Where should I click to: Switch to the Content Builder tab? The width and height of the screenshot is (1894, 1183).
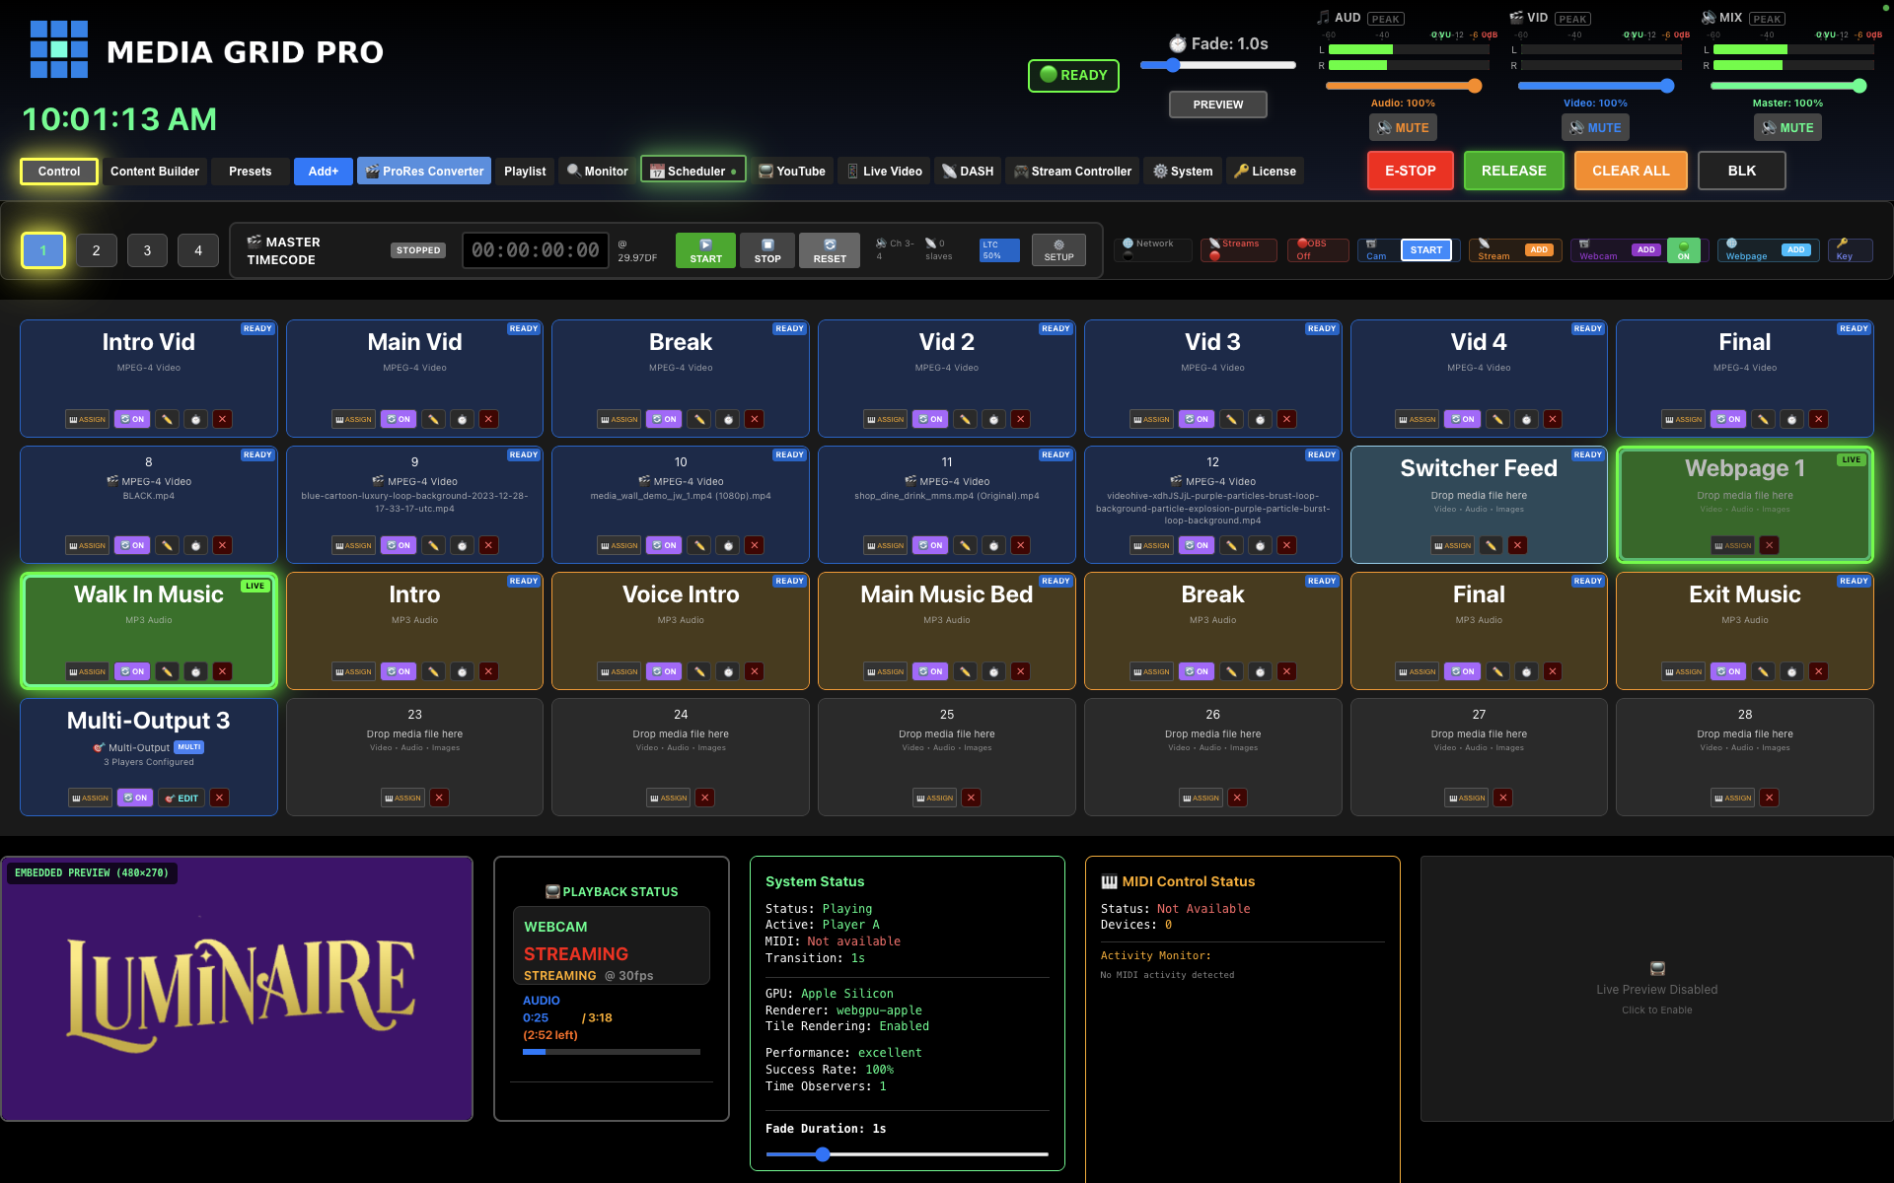tap(155, 172)
